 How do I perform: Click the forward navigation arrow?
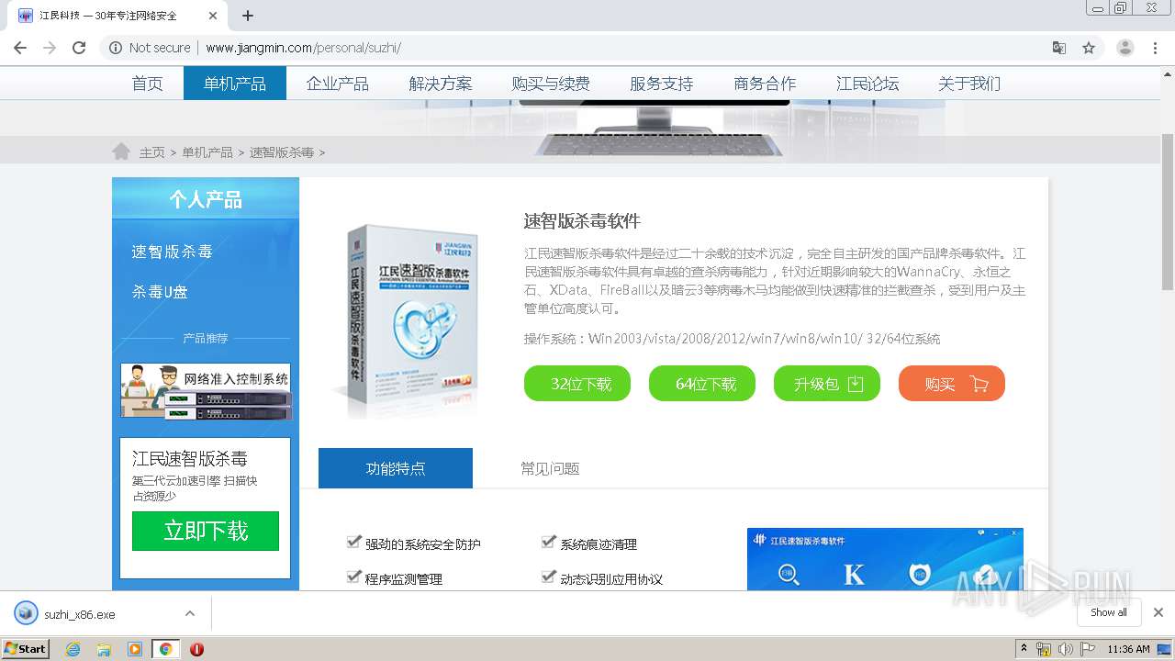50,48
